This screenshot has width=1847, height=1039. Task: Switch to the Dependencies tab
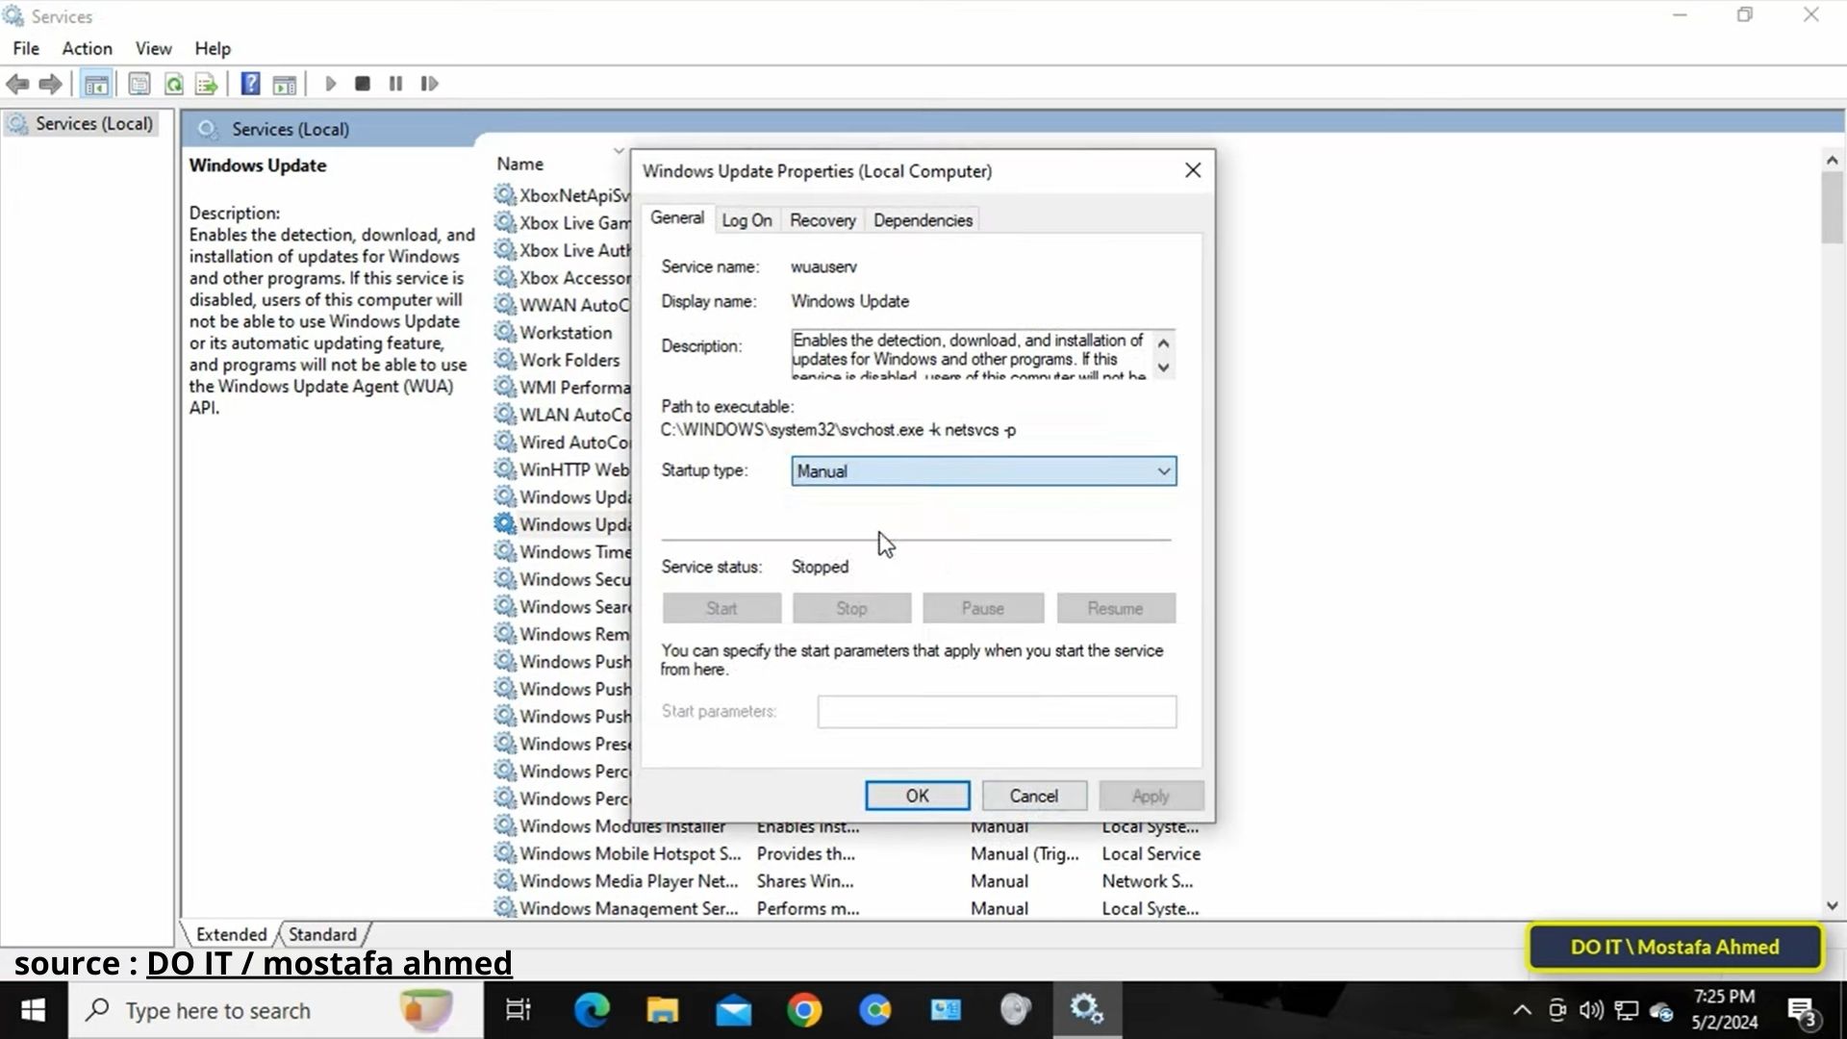click(923, 220)
